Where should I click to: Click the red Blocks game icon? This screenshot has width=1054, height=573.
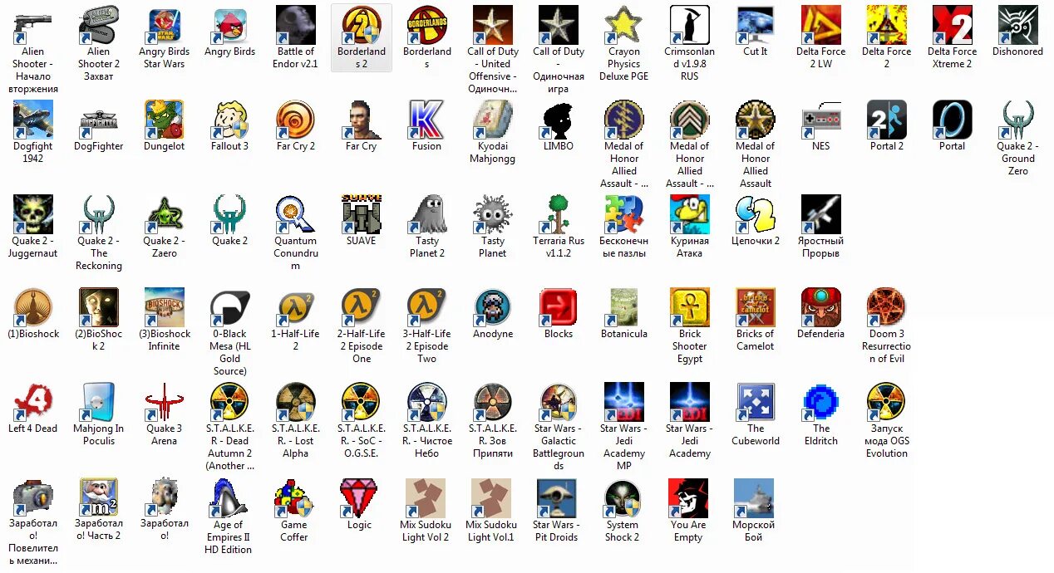559,307
